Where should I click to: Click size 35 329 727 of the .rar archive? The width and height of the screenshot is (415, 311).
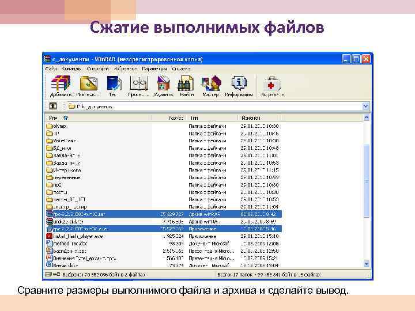click(x=172, y=214)
